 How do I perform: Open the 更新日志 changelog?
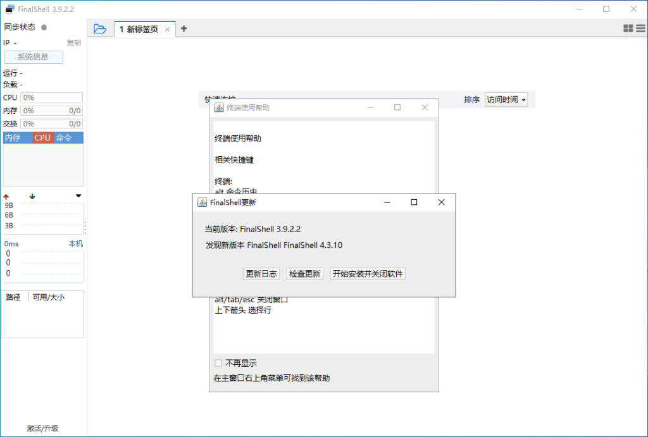[261, 273]
